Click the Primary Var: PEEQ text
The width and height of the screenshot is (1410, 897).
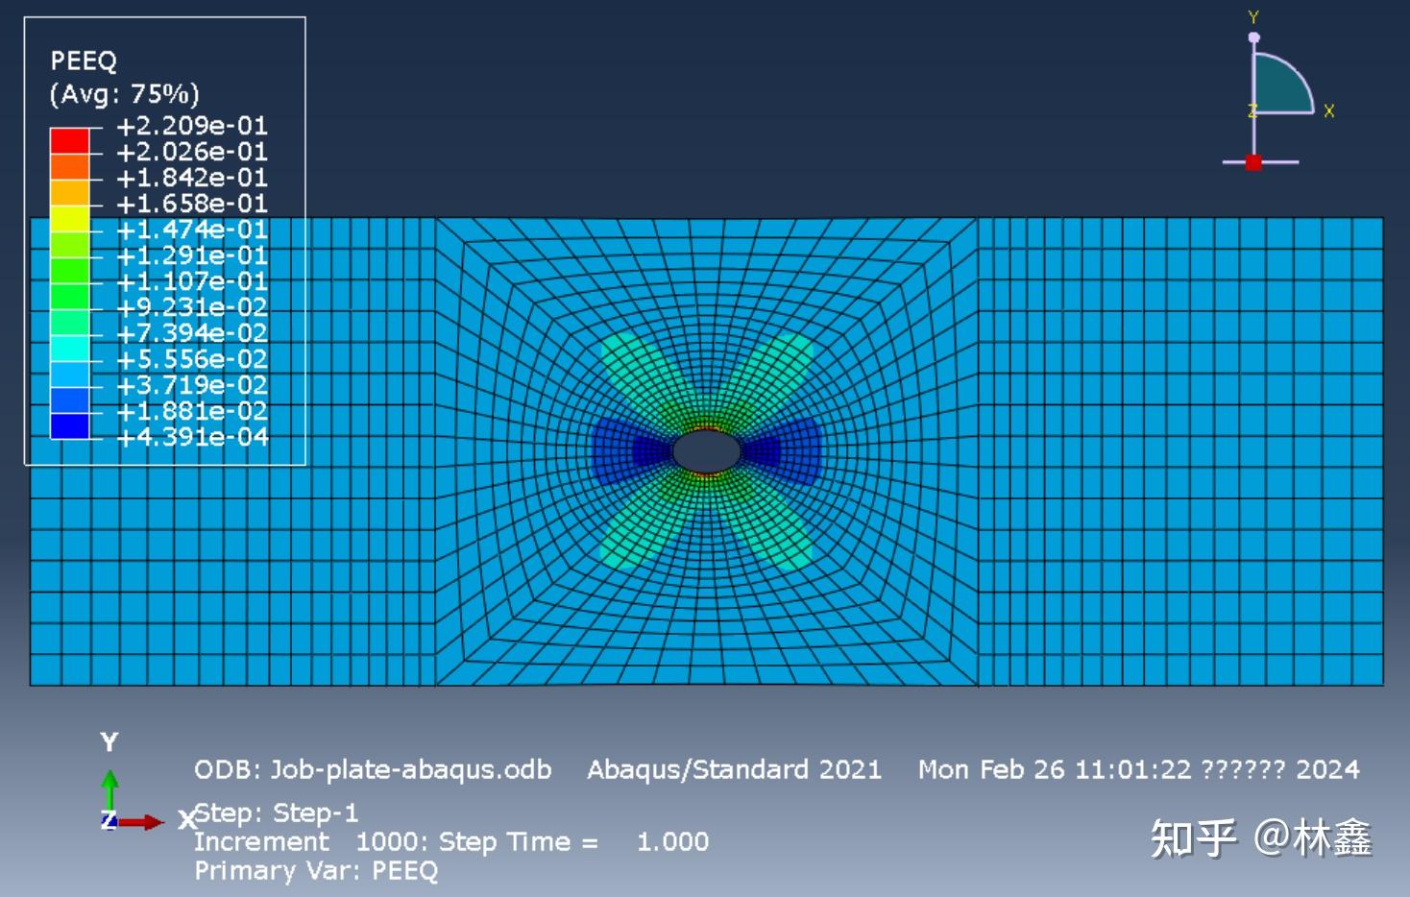pyautogui.click(x=316, y=871)
